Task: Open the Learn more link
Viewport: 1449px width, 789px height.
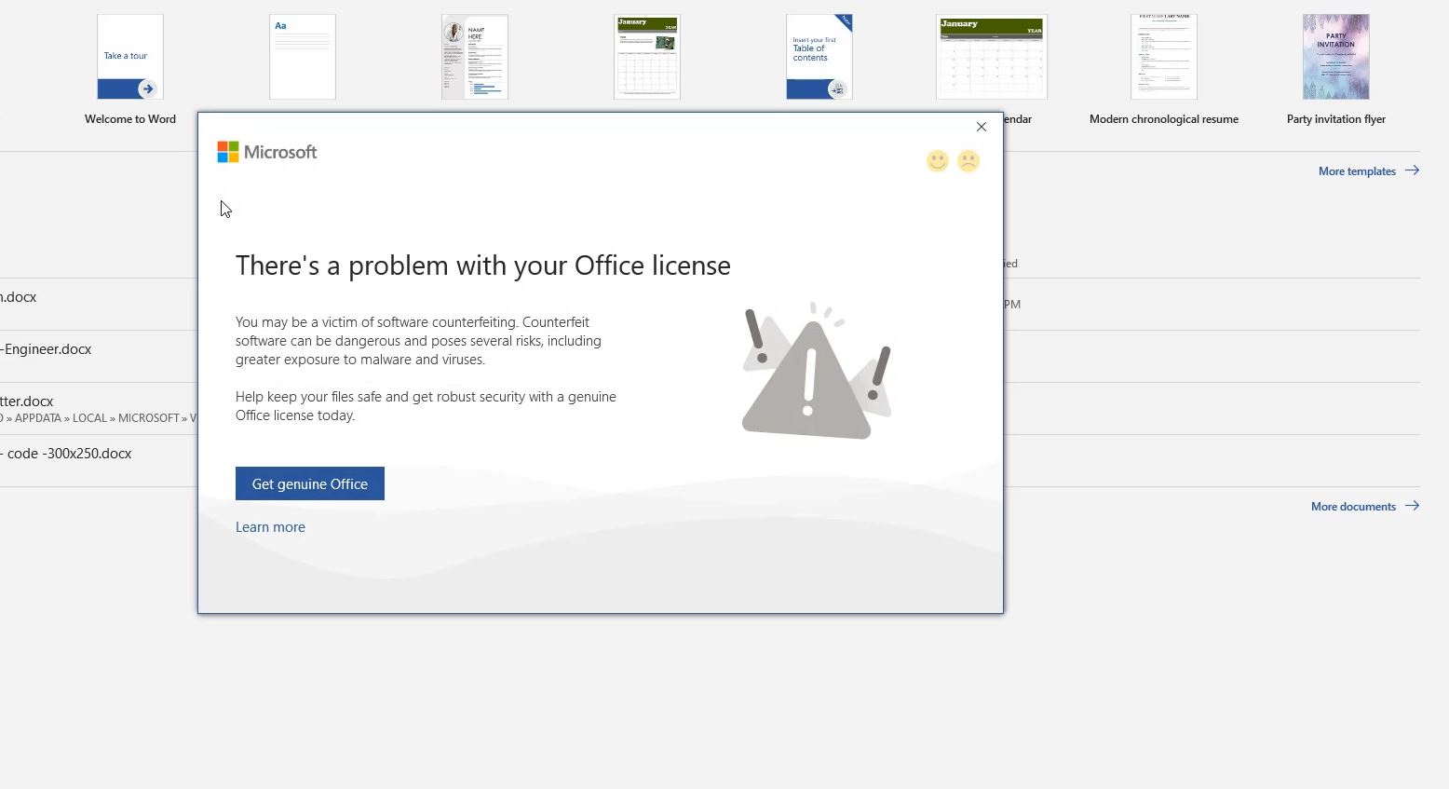Action: click(x=270, y=526)
